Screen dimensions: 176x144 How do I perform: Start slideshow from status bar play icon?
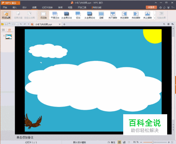tap(129, 142)
